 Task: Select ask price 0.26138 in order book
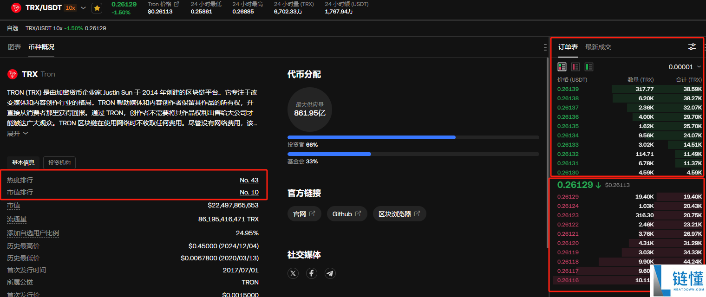click(568, 98)
